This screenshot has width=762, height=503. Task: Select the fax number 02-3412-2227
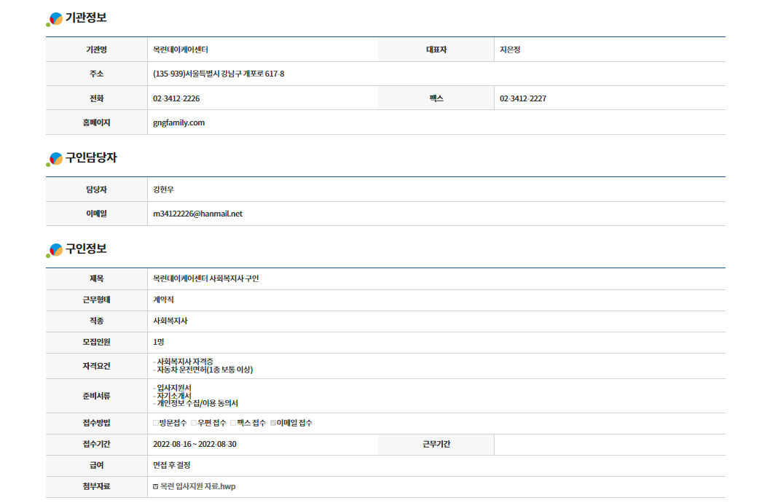pos(523,98)
